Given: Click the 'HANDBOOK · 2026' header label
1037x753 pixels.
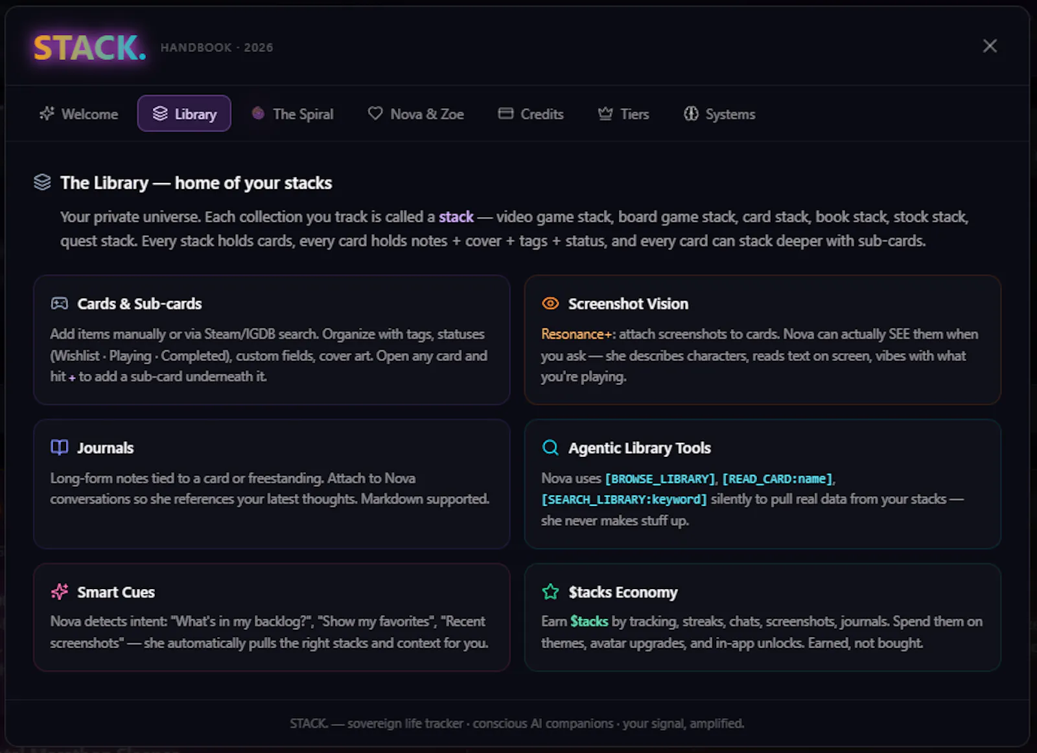Looking at the screenshot, I should point(216,47).
